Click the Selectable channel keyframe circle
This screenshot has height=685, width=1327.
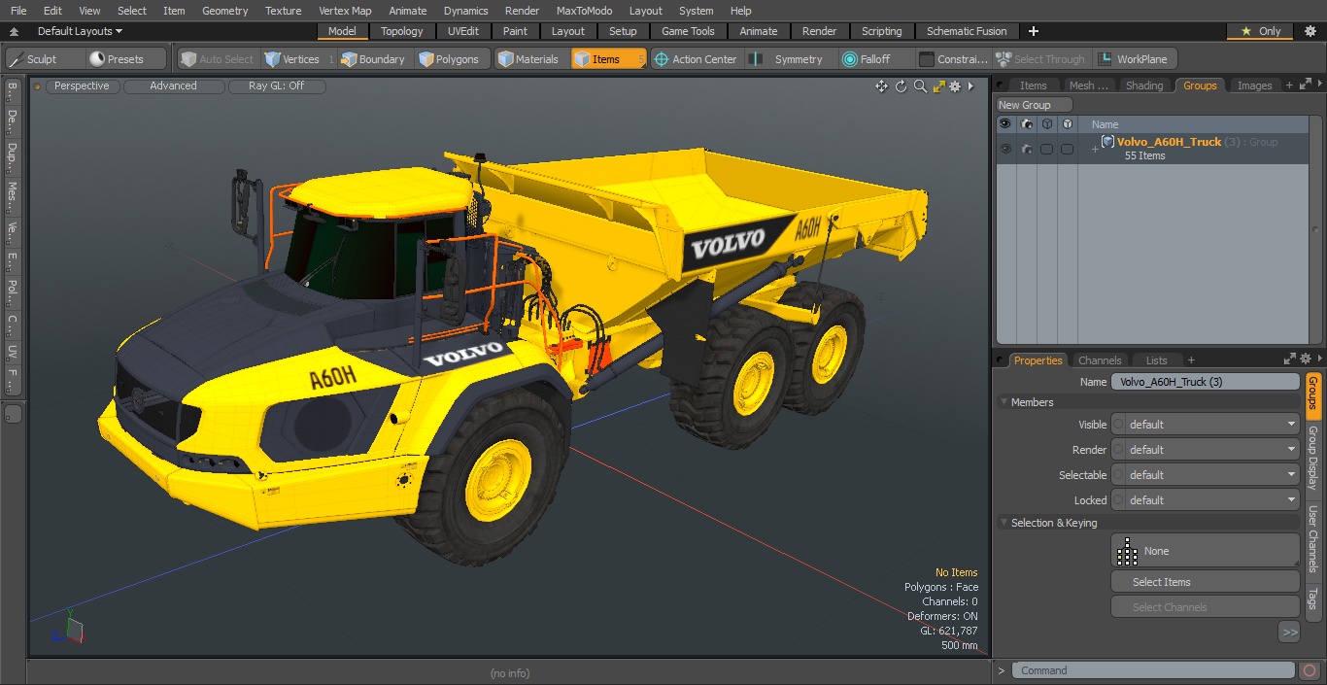pos(1118,475)
